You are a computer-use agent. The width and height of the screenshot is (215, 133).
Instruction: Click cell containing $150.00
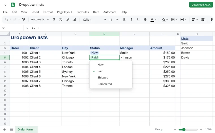[162, 53]
